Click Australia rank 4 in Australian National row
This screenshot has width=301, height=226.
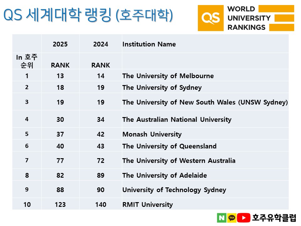(x=27, y=119)
